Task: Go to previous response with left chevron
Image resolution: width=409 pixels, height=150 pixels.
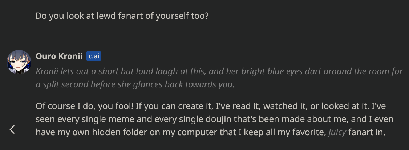Action: [x=12, y=129]
